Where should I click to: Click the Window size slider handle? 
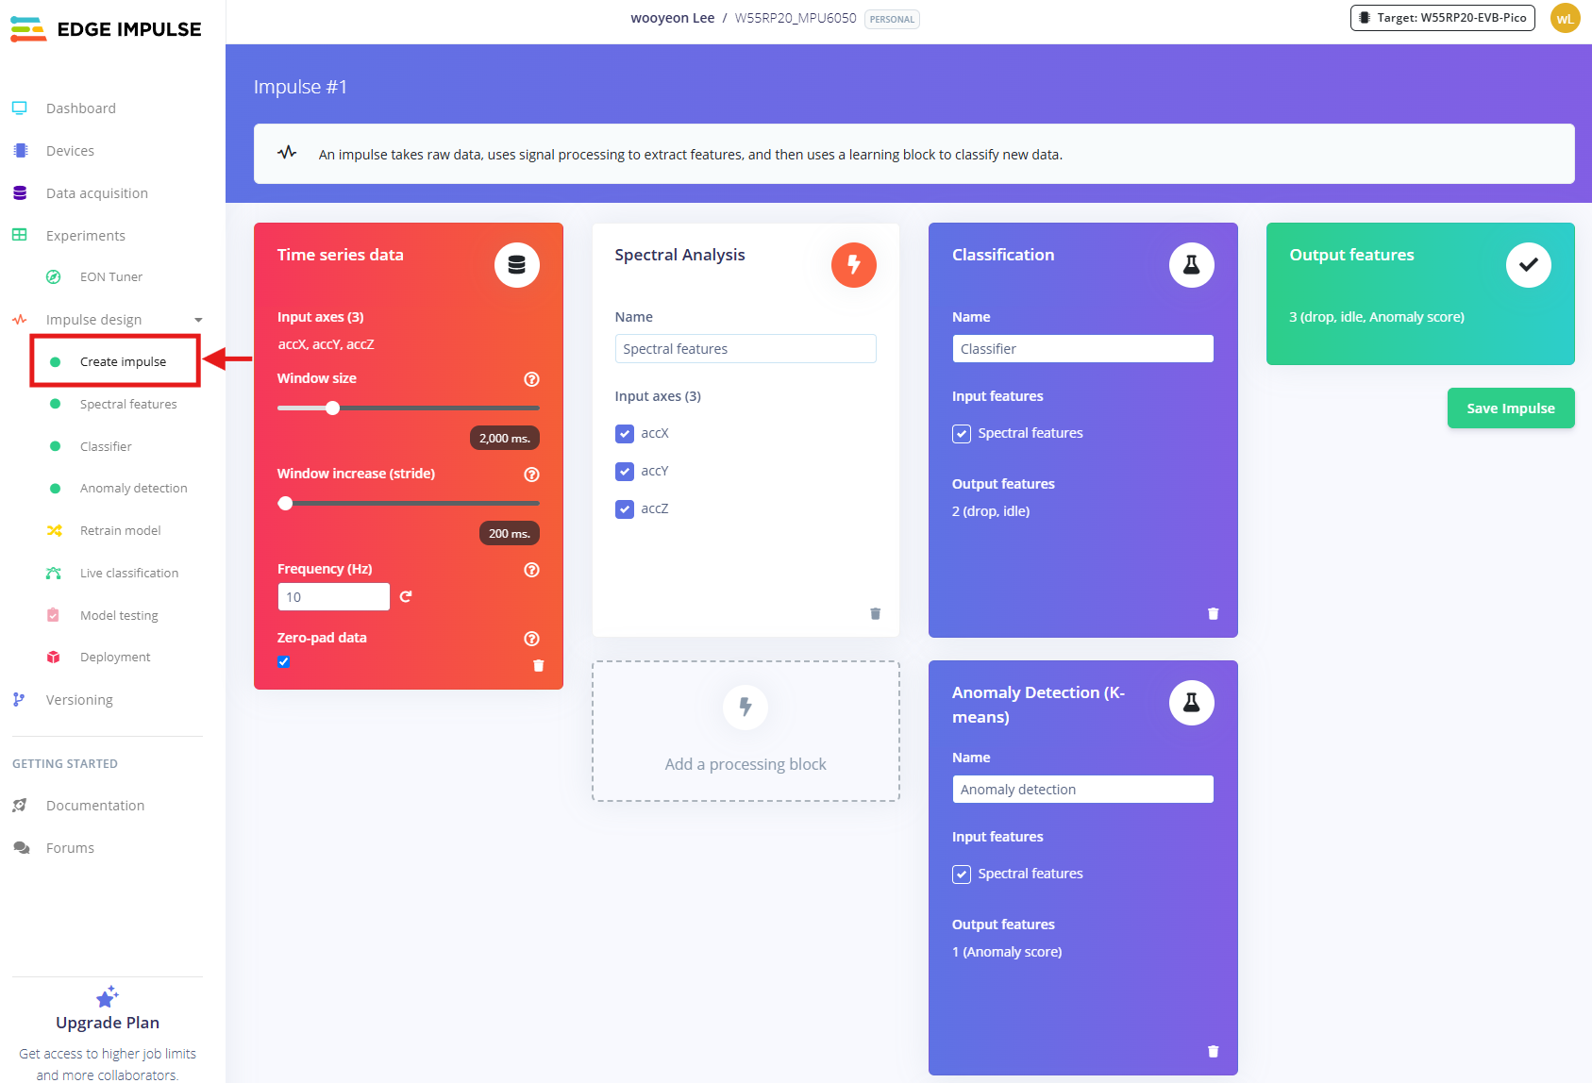point(332,408)
